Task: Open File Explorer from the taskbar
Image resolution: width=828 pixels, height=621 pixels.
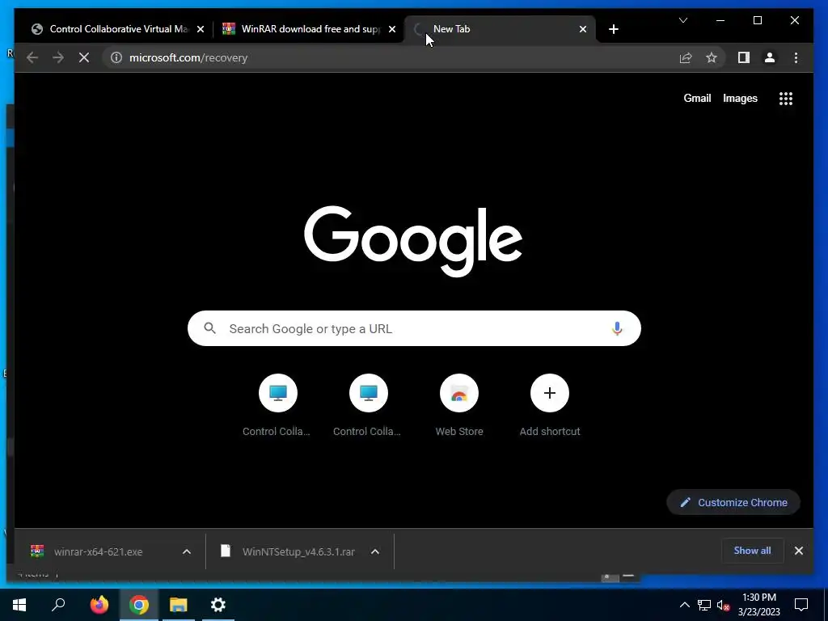Action: tap(179, 605)
